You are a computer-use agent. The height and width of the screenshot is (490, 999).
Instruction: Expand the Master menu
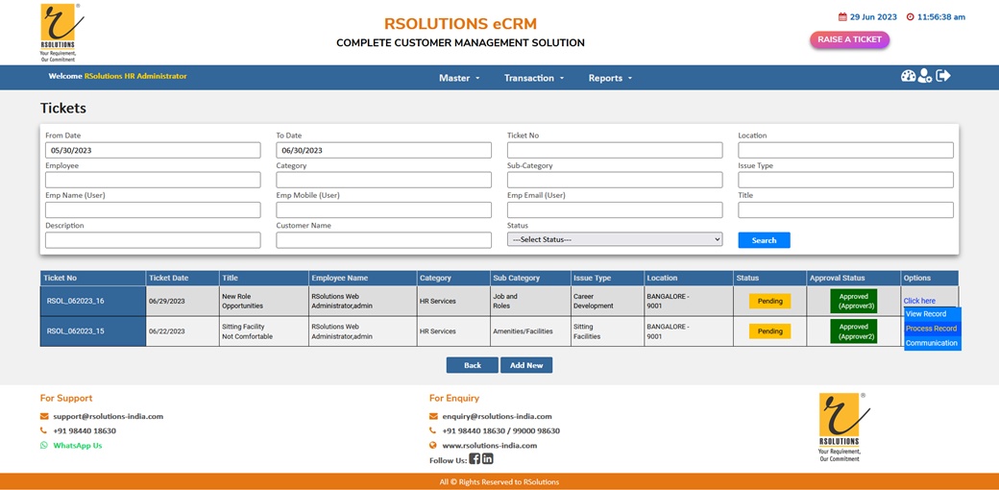click(x=459, y=78)
